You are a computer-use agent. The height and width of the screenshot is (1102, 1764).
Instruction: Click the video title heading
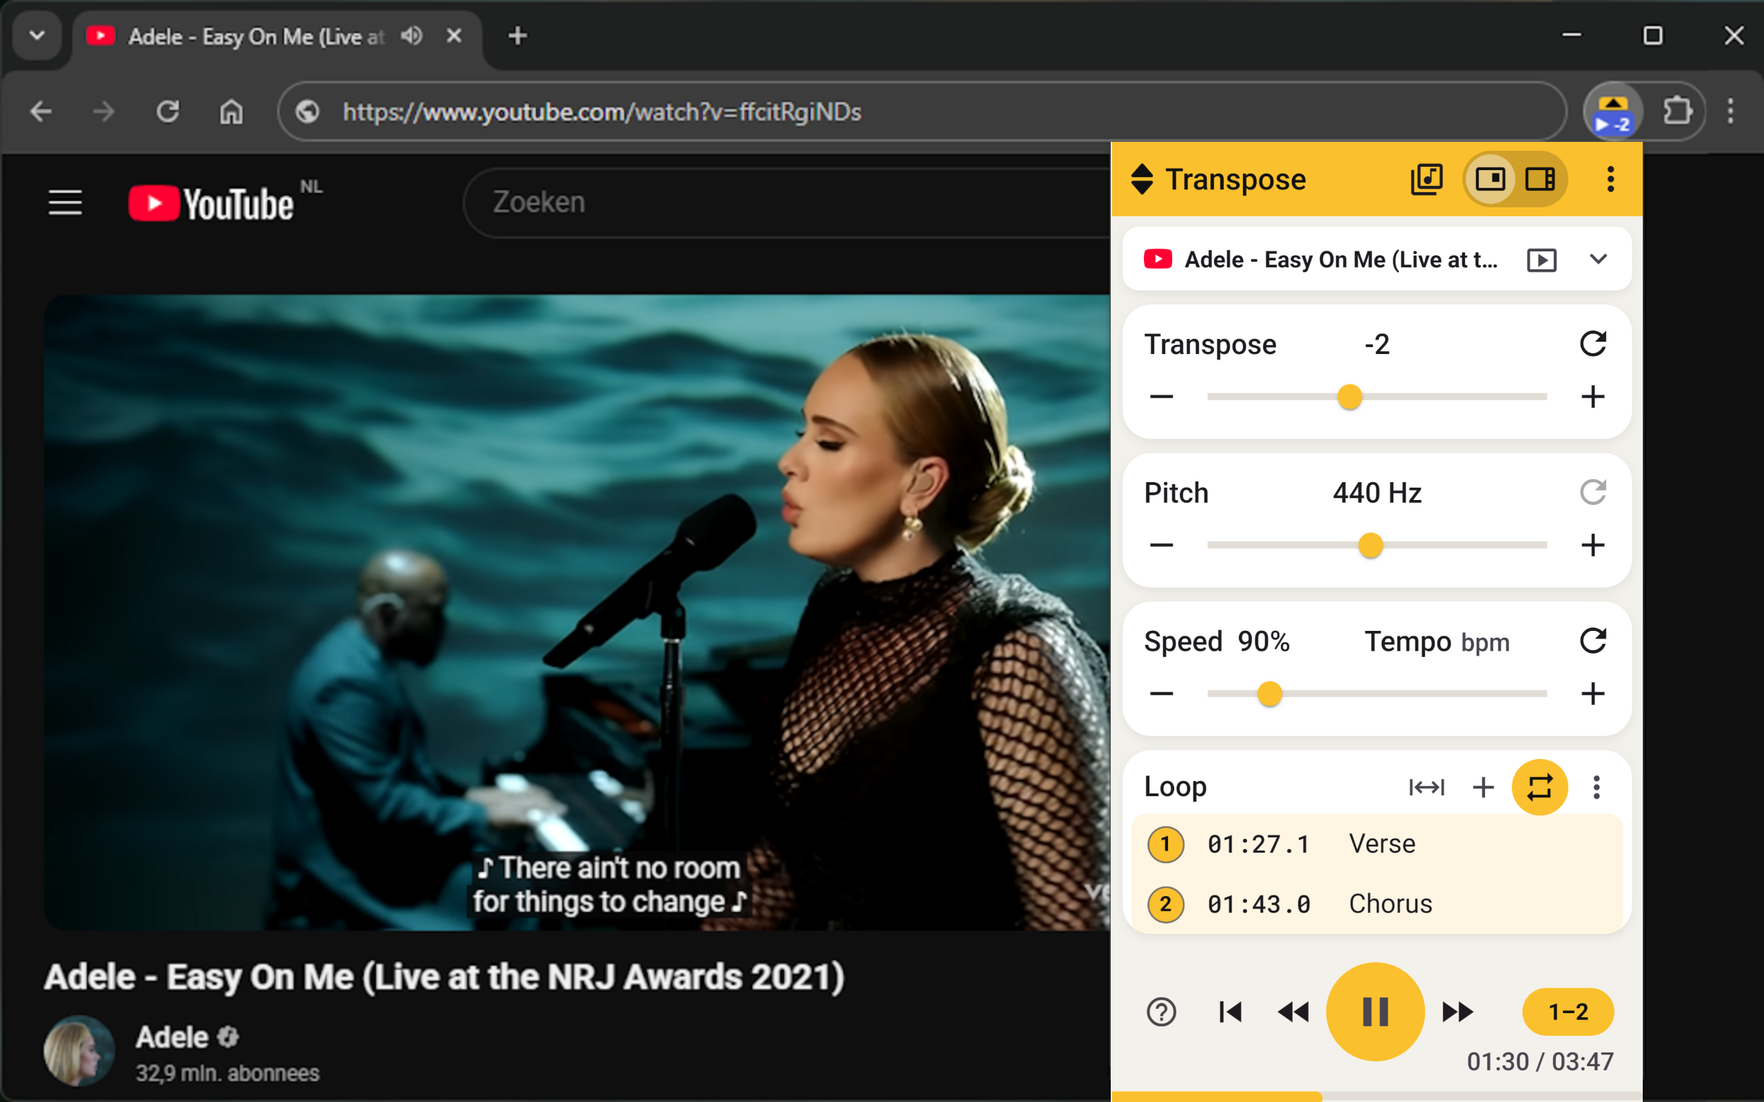pyautogui.click(x=444, y=977)
